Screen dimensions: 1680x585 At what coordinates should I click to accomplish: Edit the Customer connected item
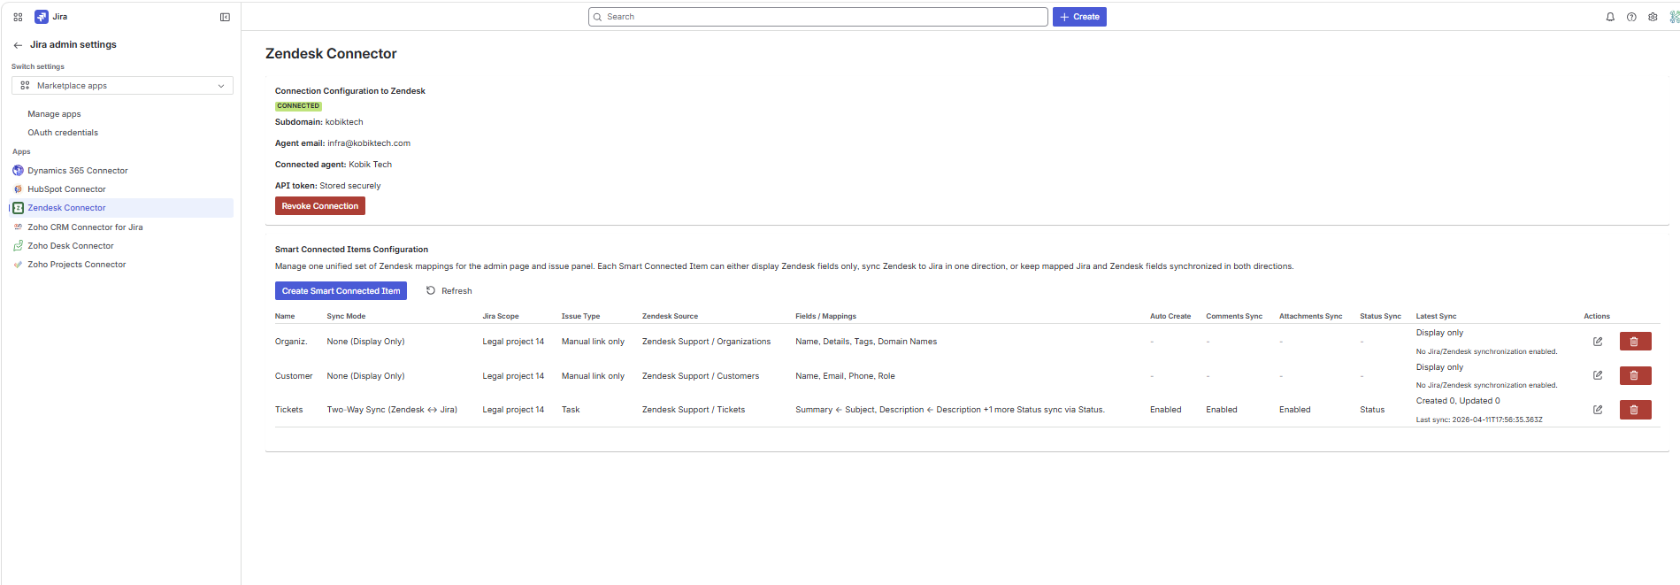pos(1598,376)
